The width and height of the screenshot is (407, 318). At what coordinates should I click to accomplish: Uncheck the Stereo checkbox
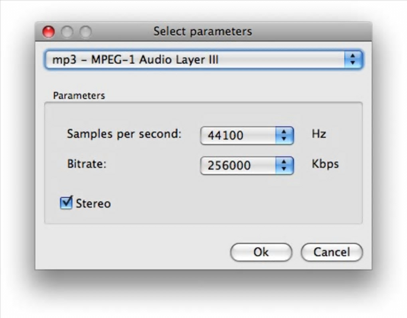66,203
